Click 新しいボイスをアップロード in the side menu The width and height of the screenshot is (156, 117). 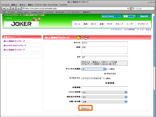[x=15, y=46]
